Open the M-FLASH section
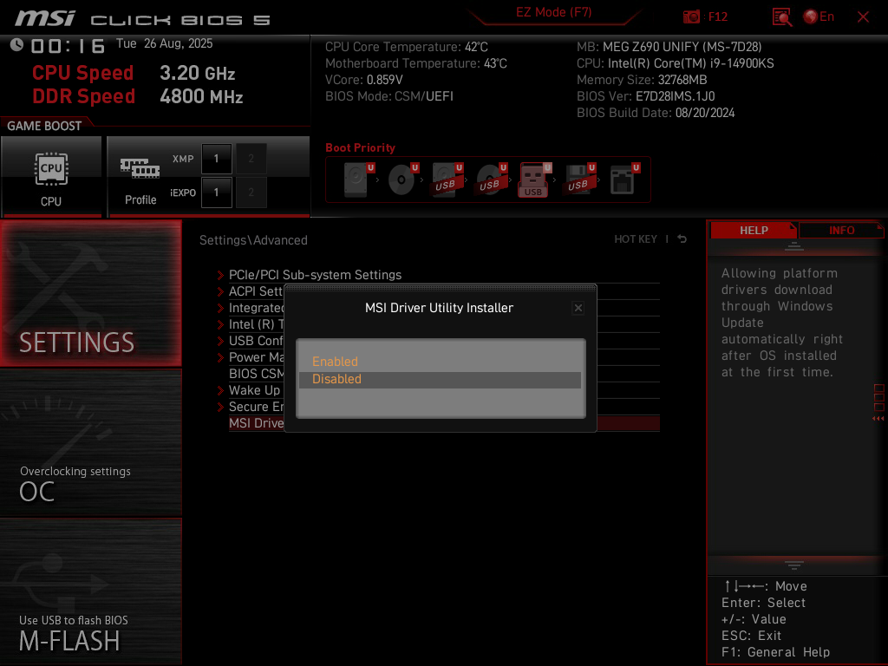The width and height of the screenshot is (888, 666). click(90, 591)
